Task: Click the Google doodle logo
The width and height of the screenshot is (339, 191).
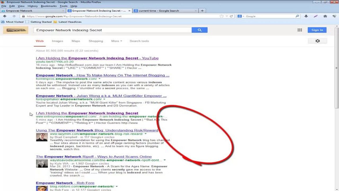Action: point(16,30)
